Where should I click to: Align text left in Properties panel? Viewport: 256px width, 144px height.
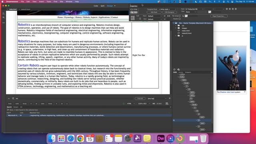point(227,9)
